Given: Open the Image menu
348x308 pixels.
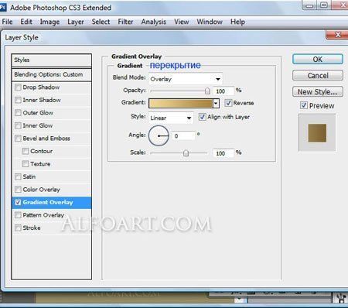Looking at the screenshot, I should [x=49, y=22].
